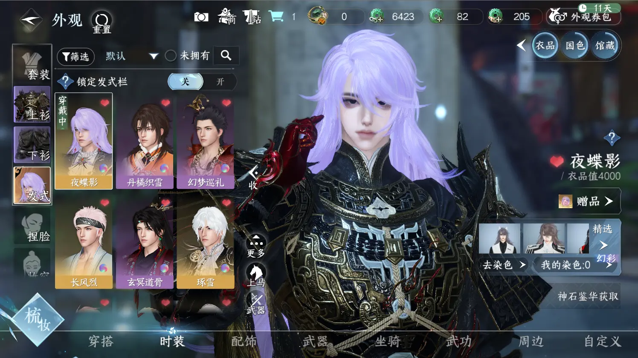
Task: Open the 国色 round button
Action: coord(575,45)
